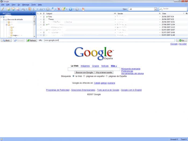The width and height of the screenshot is (188, 141).
Task: Click the Reply envelope toolbar icon
Action: 8,9
